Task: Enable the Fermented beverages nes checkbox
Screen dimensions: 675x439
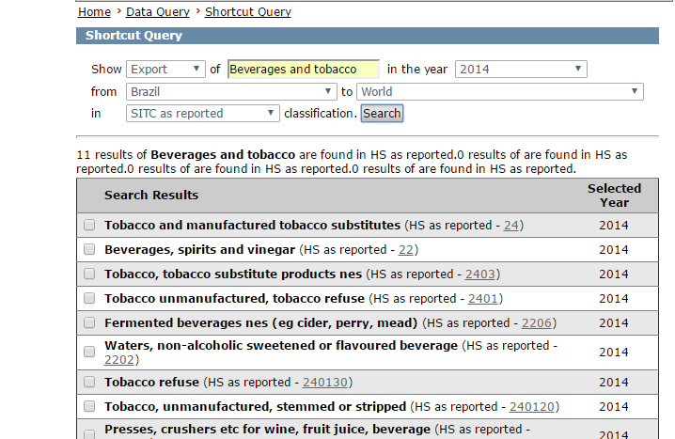Action: [x=89, y=322]
